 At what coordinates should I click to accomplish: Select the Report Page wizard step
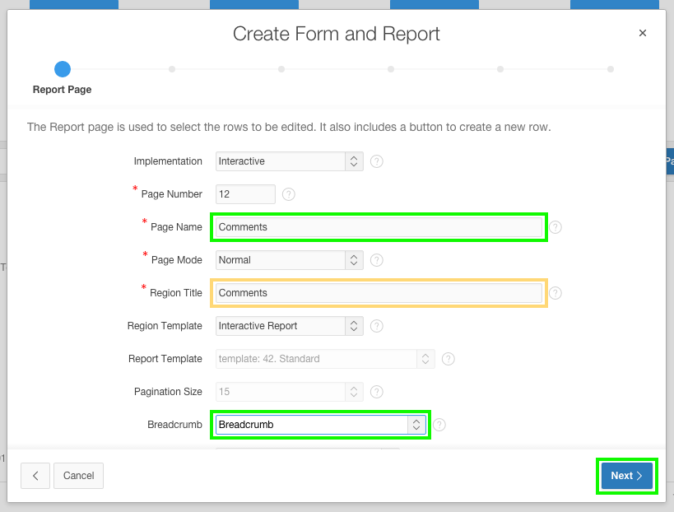(x=62, y=69)
